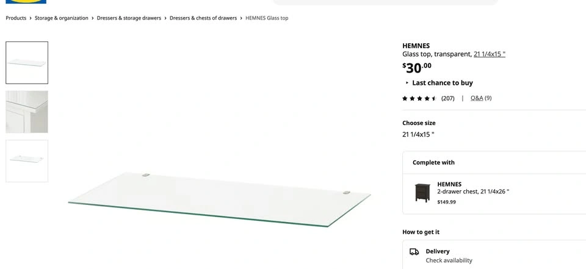Click the star rating icons
This screenshot has height=269, width=586.
click(419, 98)
